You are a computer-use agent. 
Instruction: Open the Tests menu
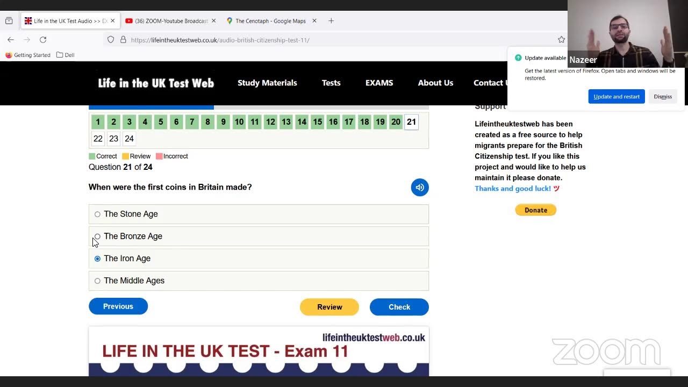click(331, 83)
